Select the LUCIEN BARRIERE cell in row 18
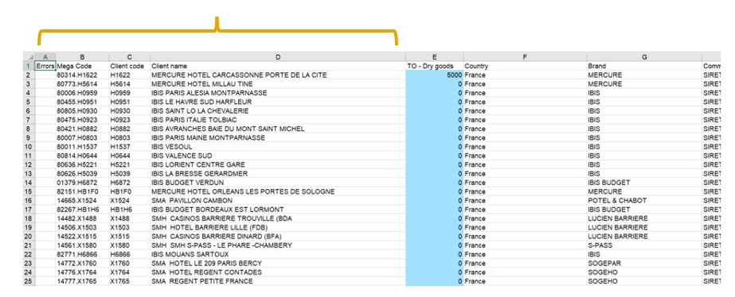Image resolution: width=735 pixels, height=297 pixels. click(x=644, y=218)
